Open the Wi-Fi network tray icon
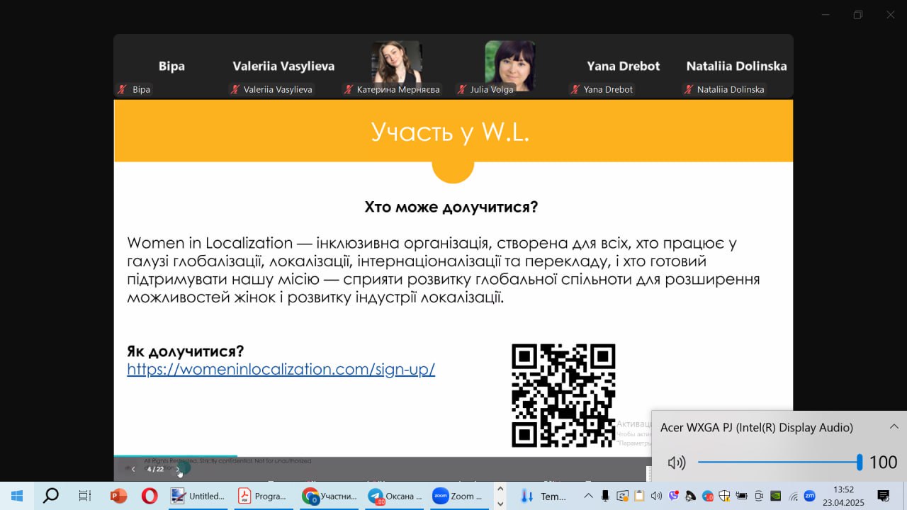The width and height of the screenshot is (907, 510). coord(793,496)
